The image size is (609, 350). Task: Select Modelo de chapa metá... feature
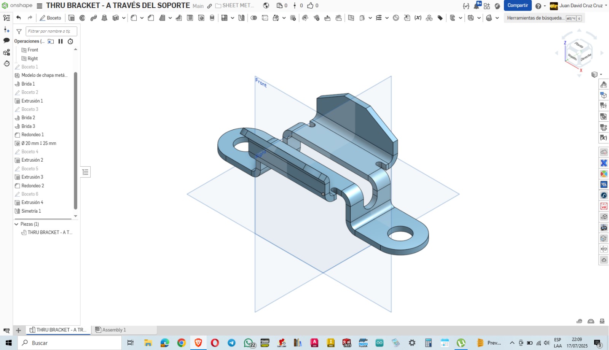(x=44, y=75)
